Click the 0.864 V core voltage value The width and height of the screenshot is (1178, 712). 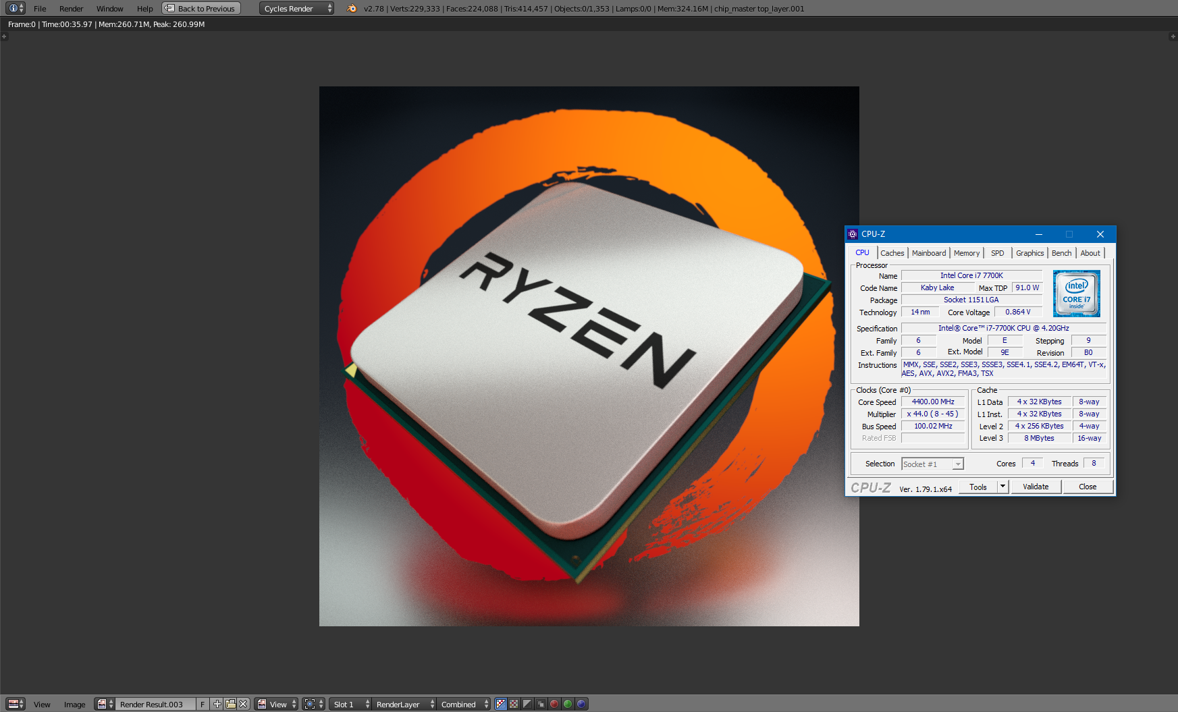[1018, 312]
